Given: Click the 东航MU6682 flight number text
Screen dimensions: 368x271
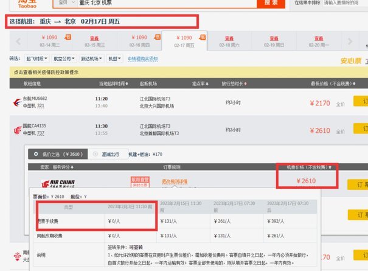Looking at the screenshot, I should pyautogui.click(x=35, y=99).
